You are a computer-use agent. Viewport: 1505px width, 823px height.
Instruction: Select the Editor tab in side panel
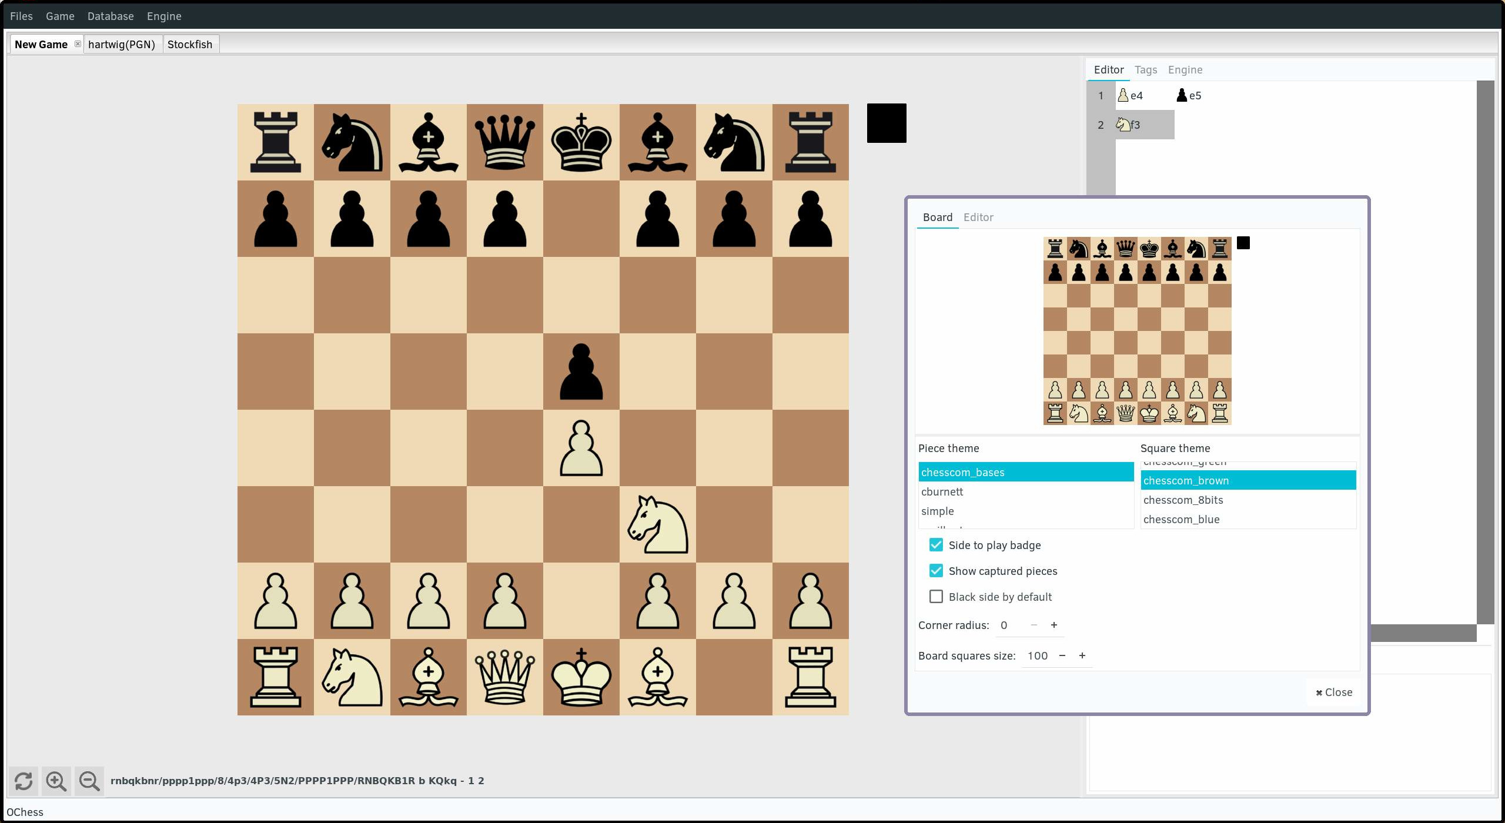click(x=1109, y=69)
